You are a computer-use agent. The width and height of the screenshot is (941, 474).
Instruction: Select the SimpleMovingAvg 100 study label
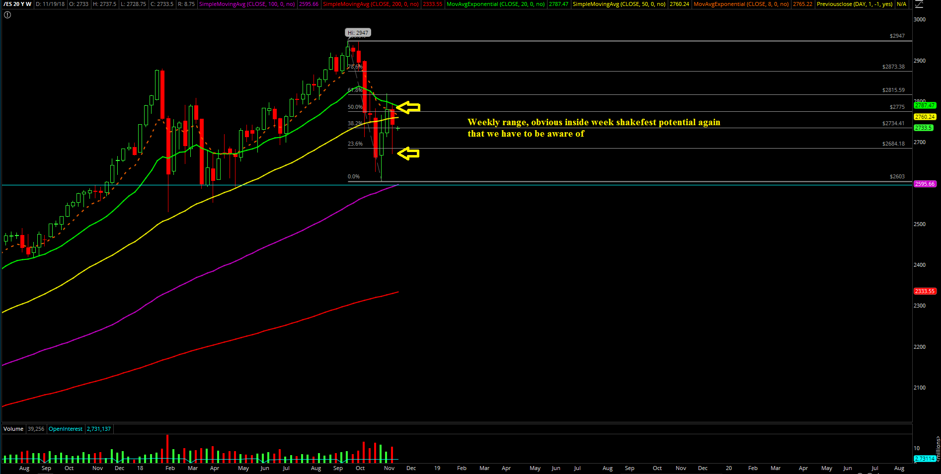[247, 4]
